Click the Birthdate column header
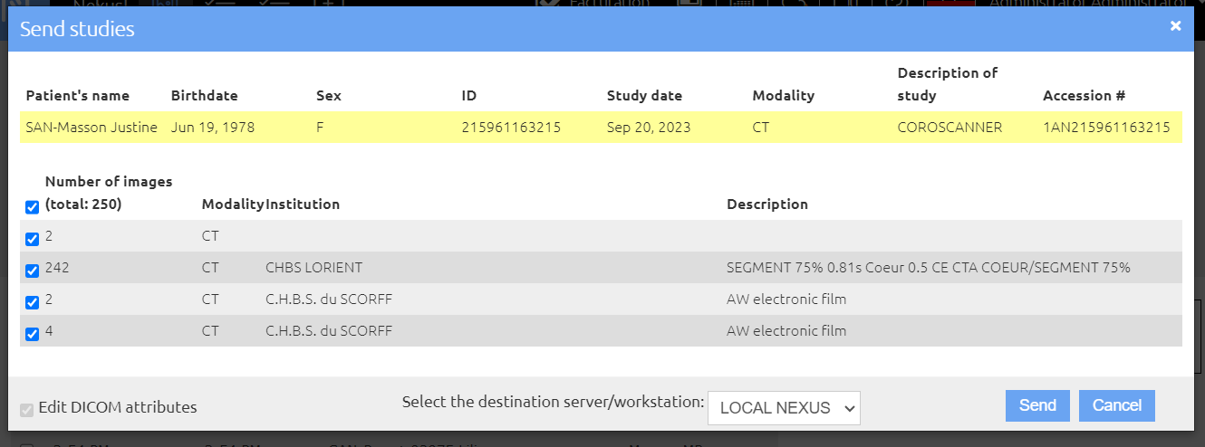Screen dimensions: 1205x447 [205, 96]
